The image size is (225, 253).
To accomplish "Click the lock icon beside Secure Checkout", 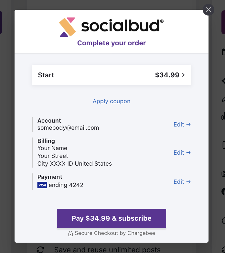I will [70, 233].
